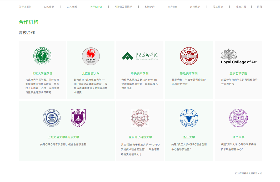Click the 北京体育大学 card title

pos(91,74)
